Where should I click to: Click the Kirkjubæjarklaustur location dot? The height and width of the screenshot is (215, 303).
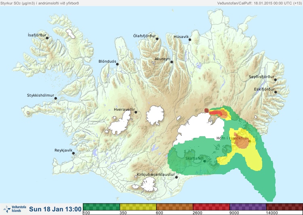[x=176, y=177]
